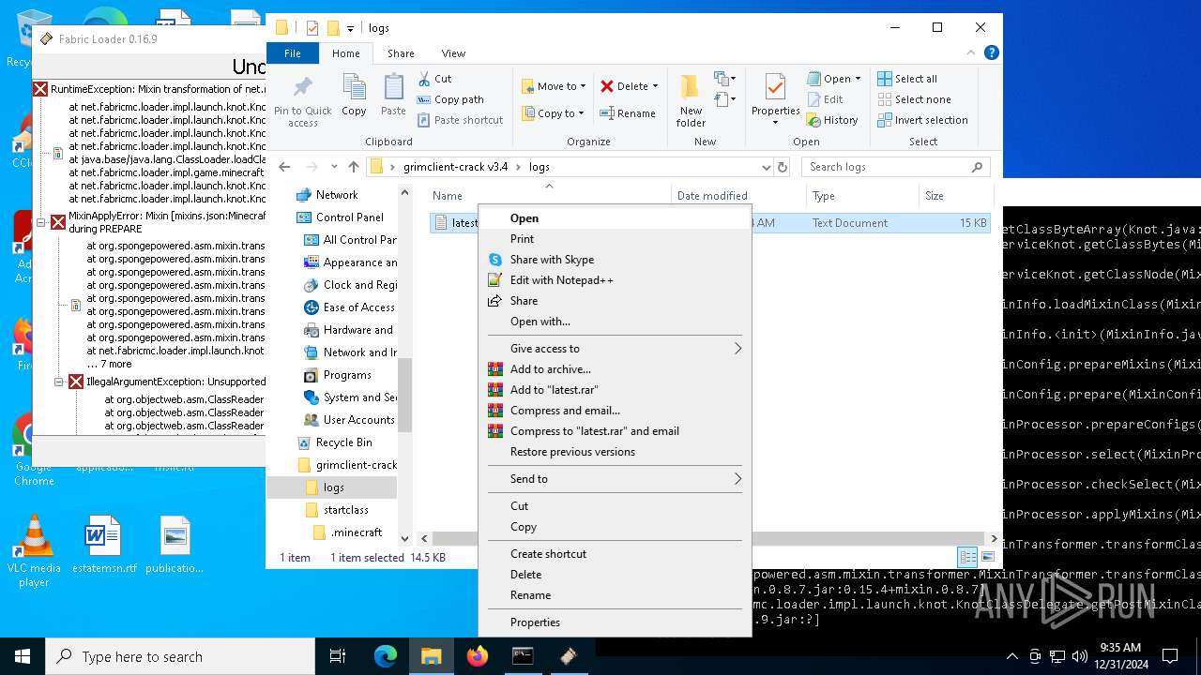Select Rename in context menu
This screenshot has width=1201, height=675.
pos(615,595)
